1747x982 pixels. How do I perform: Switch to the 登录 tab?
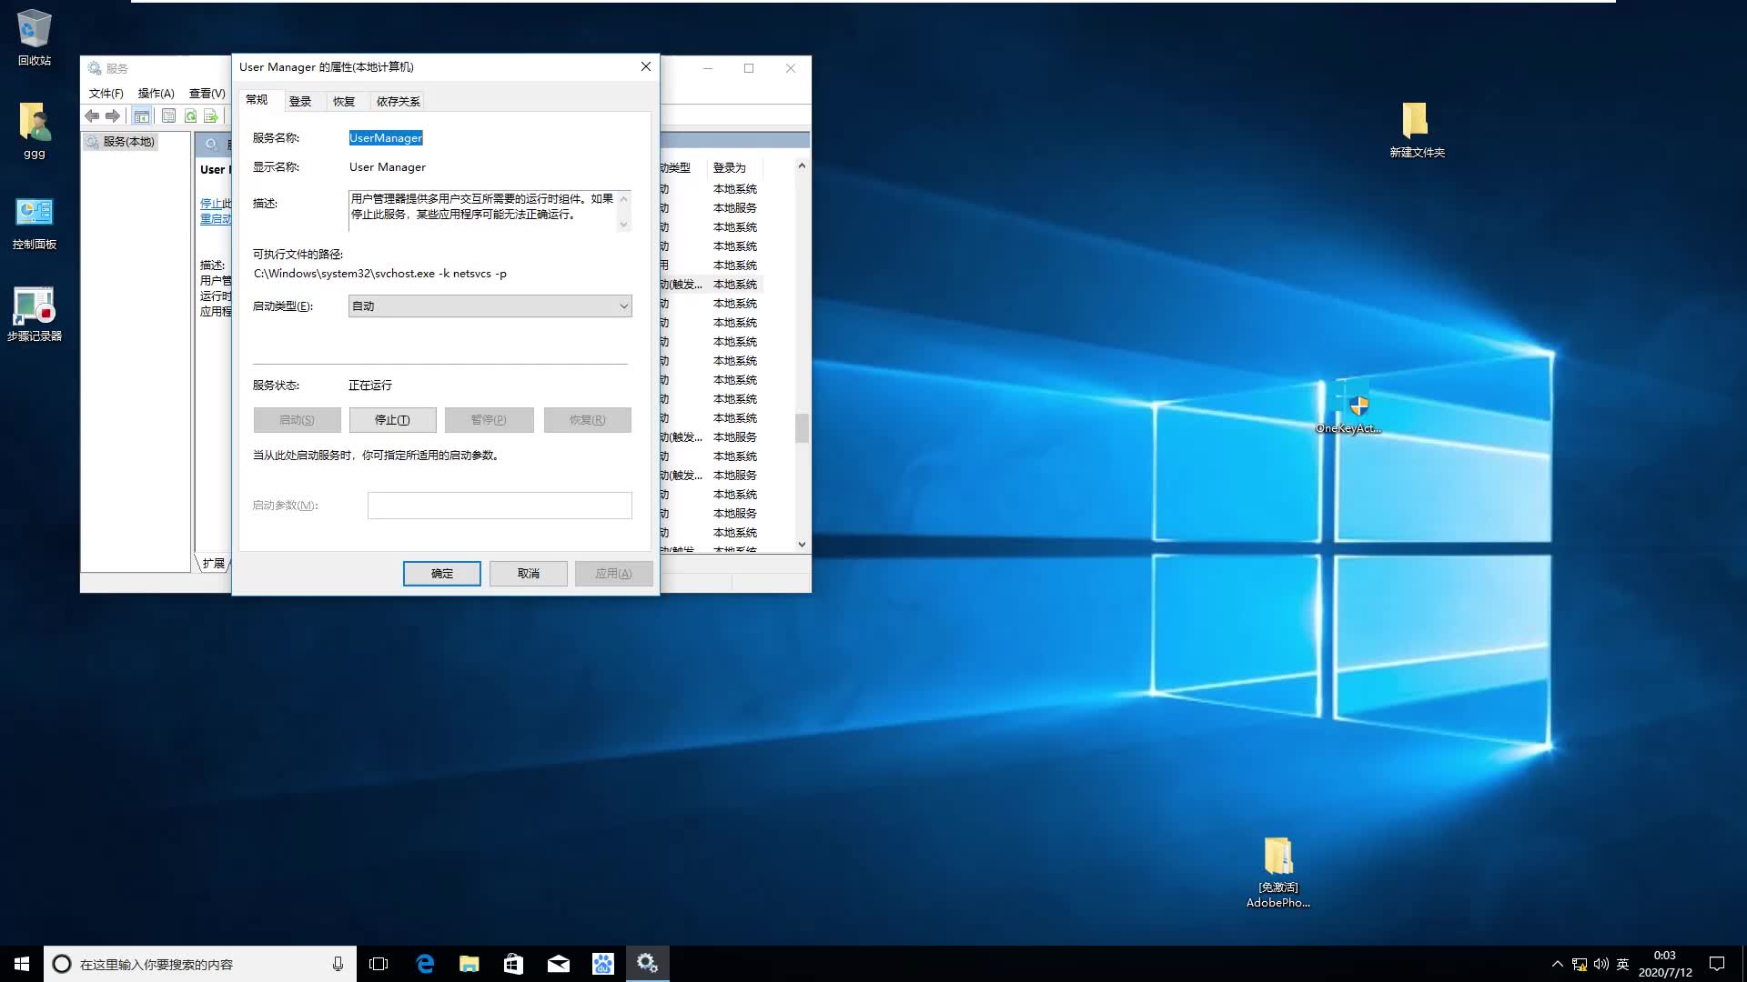coord(300,101)
